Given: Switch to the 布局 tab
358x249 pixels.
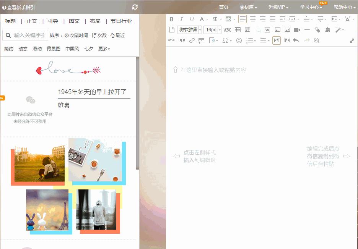Looking at the screenshot, I should click(95, 21).
